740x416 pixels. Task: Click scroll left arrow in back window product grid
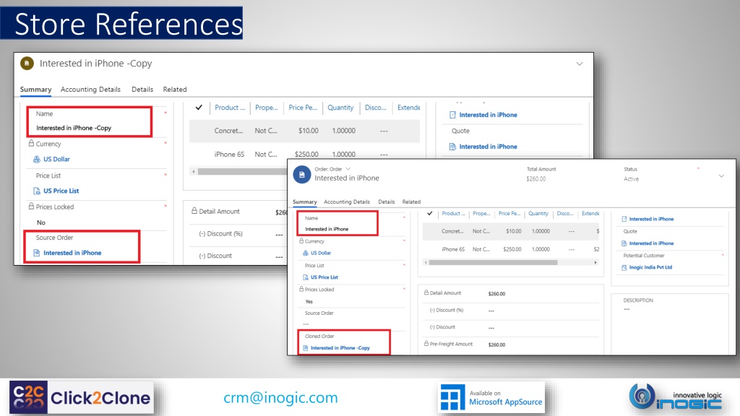click(x=194, y=172)
